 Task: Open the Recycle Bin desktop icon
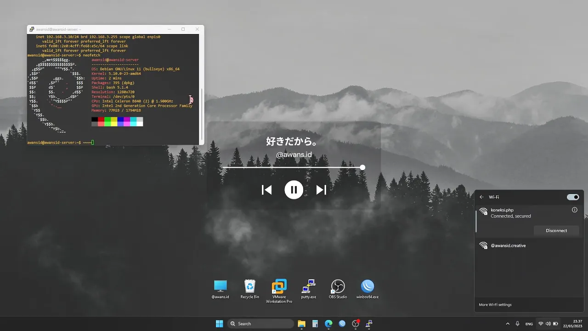[250, 289]
